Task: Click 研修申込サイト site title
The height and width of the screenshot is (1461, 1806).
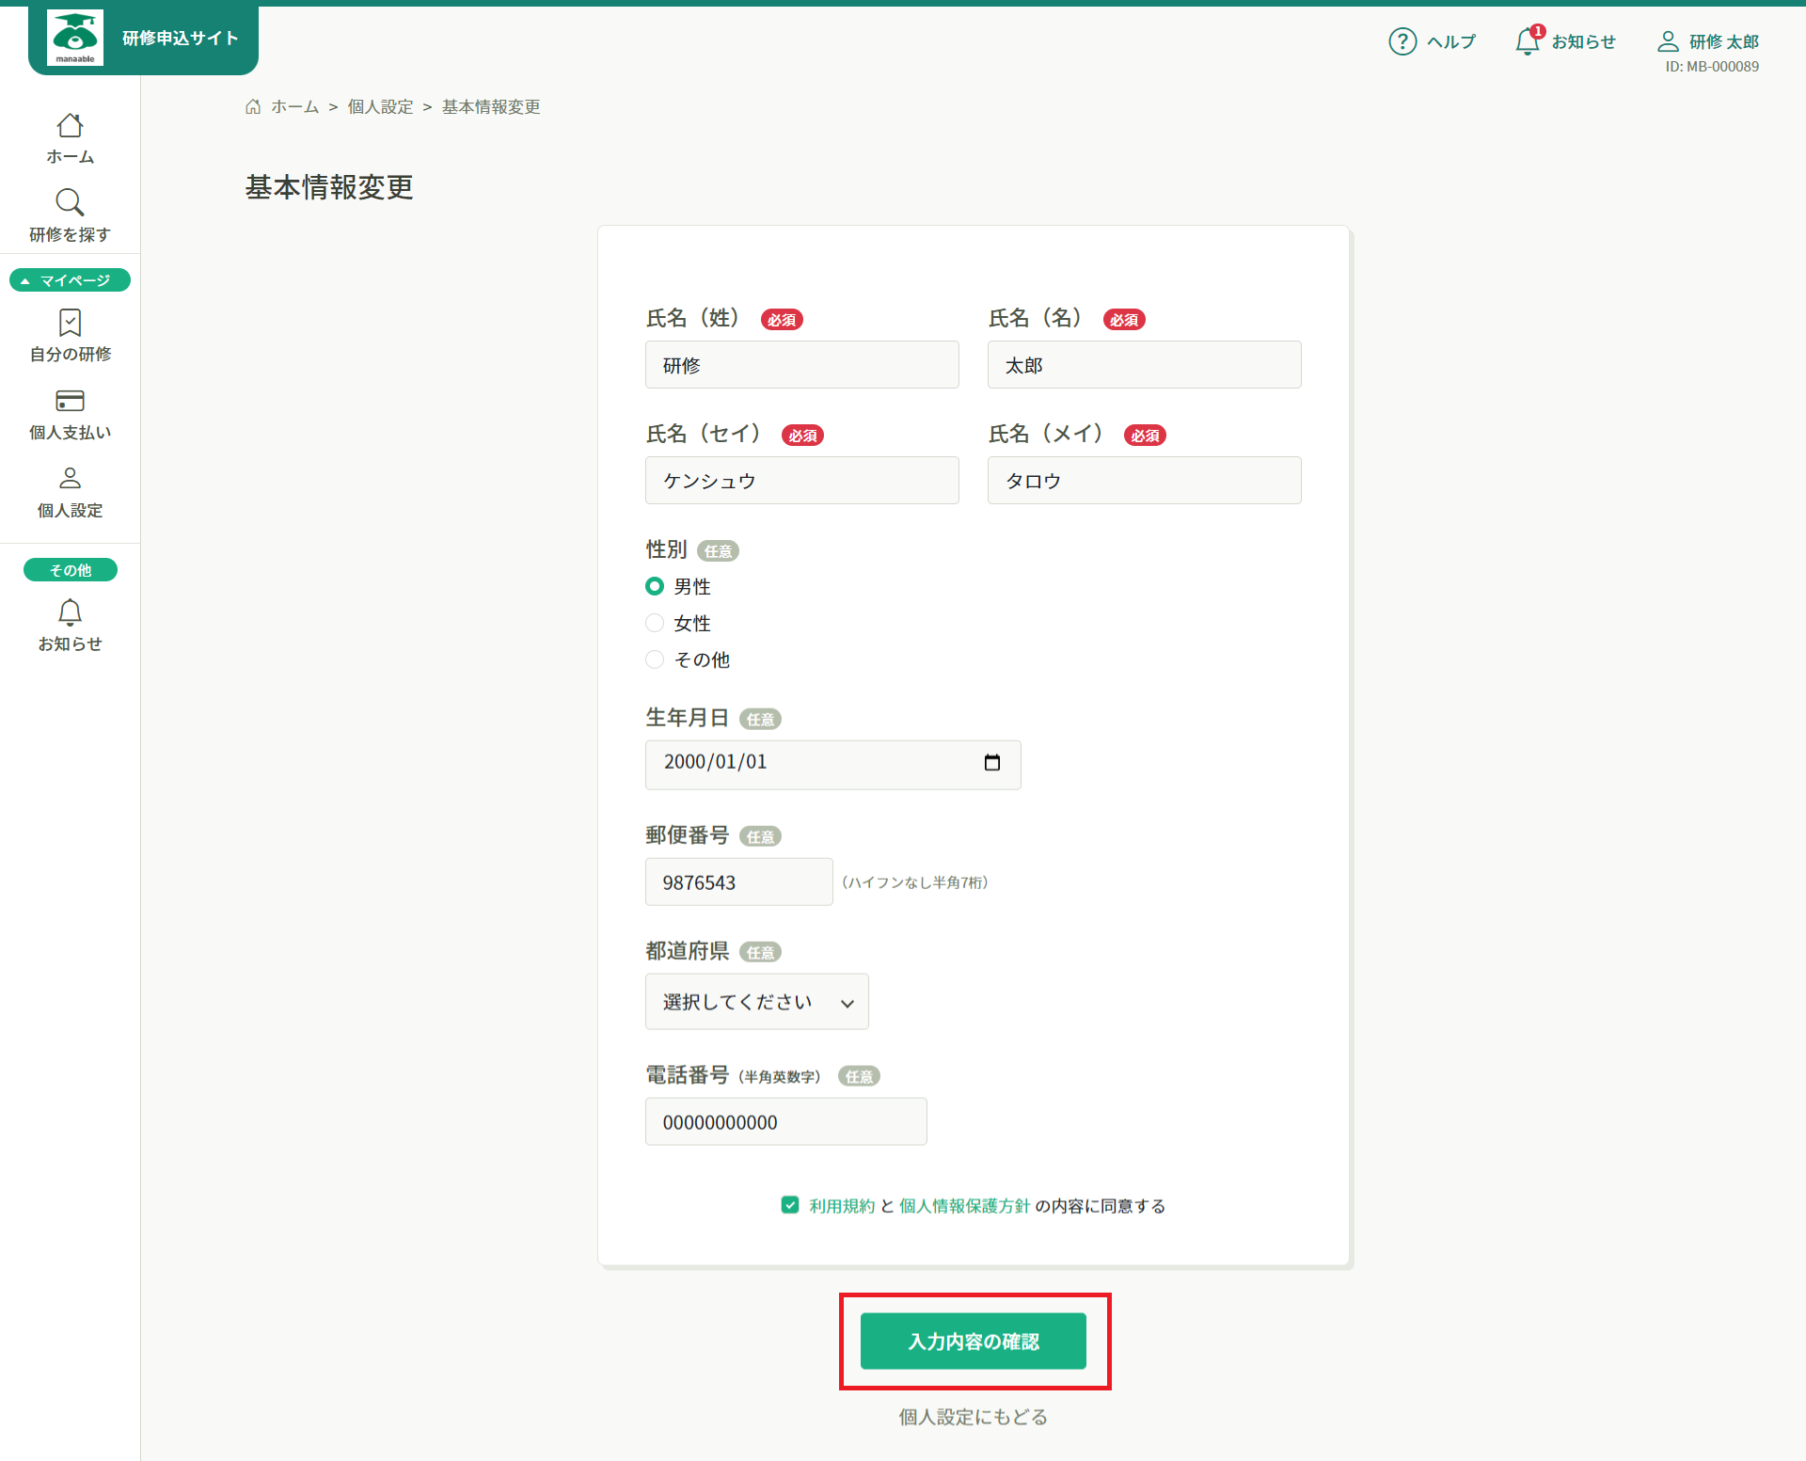Action: coord(181,38)
